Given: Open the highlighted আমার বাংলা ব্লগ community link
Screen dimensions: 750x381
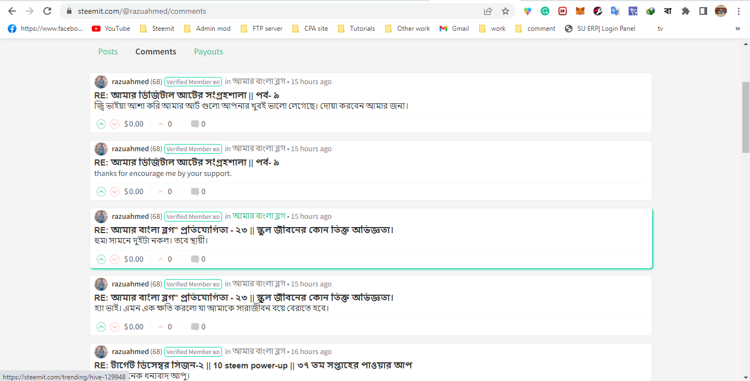Looking at the screenshot, I should point(259,216).
